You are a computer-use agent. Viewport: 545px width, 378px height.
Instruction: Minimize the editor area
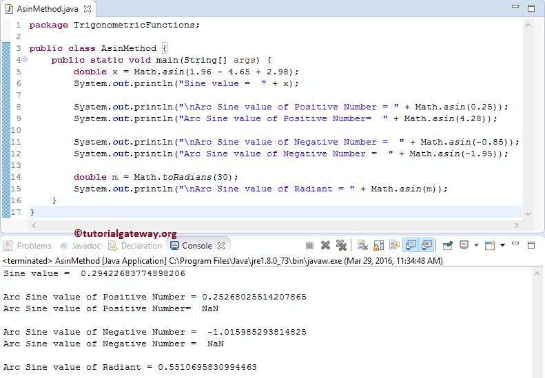[515, 6]
